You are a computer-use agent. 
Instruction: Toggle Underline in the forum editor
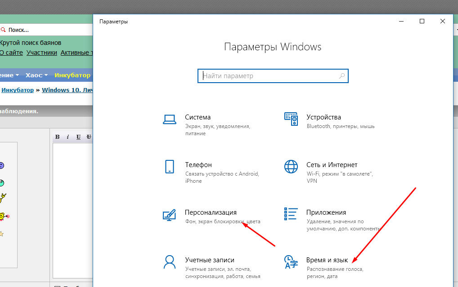(78, 137)
